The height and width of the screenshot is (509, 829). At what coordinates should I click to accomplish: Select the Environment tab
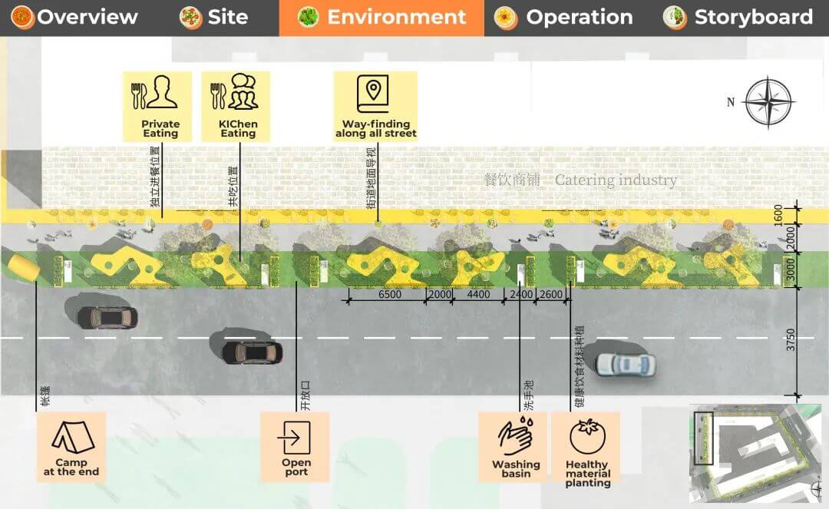[381, 18]
